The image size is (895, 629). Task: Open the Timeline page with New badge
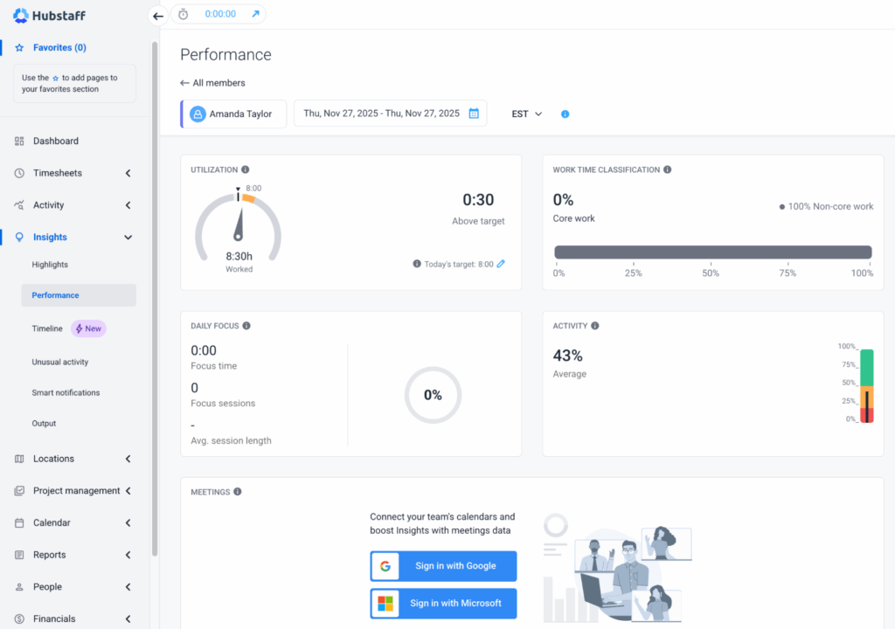(x=47, y=328)
